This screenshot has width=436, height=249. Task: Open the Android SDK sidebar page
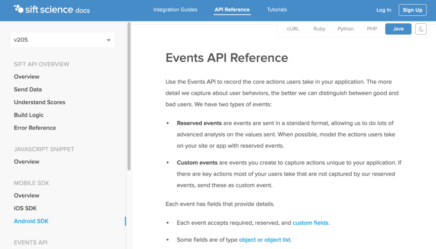coord(31,221)
